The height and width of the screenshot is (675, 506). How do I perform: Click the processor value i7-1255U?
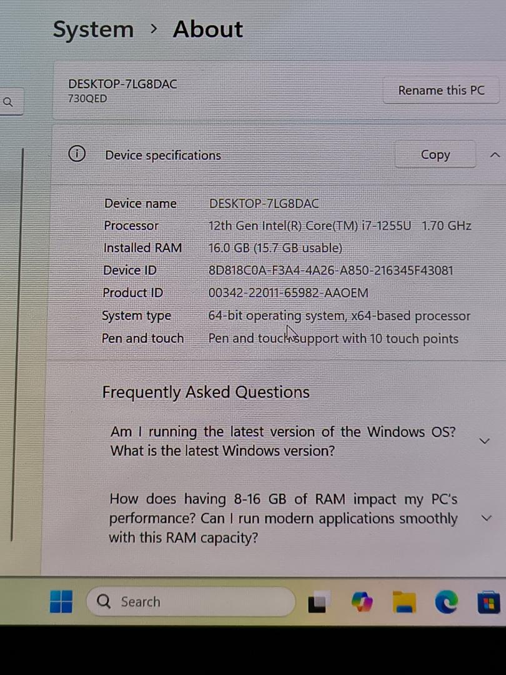coord(339,226)
